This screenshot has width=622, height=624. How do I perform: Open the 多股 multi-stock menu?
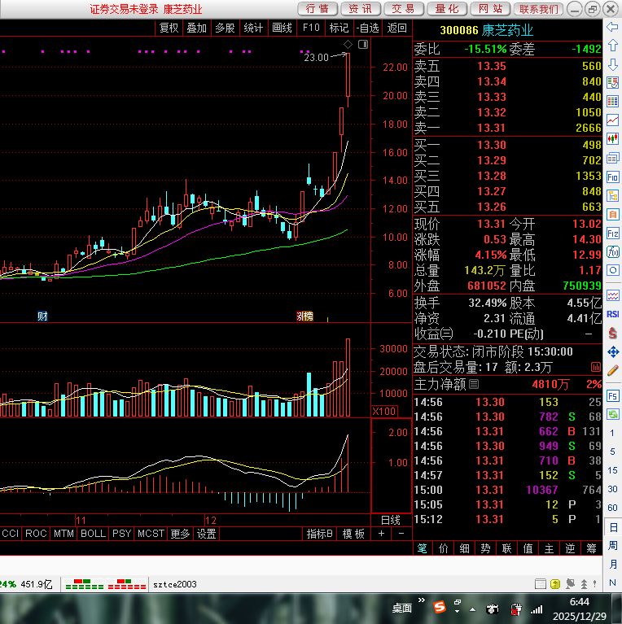(x=225, y=28)
